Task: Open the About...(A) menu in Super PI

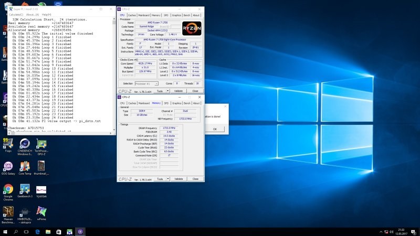Action: point(33,15)
